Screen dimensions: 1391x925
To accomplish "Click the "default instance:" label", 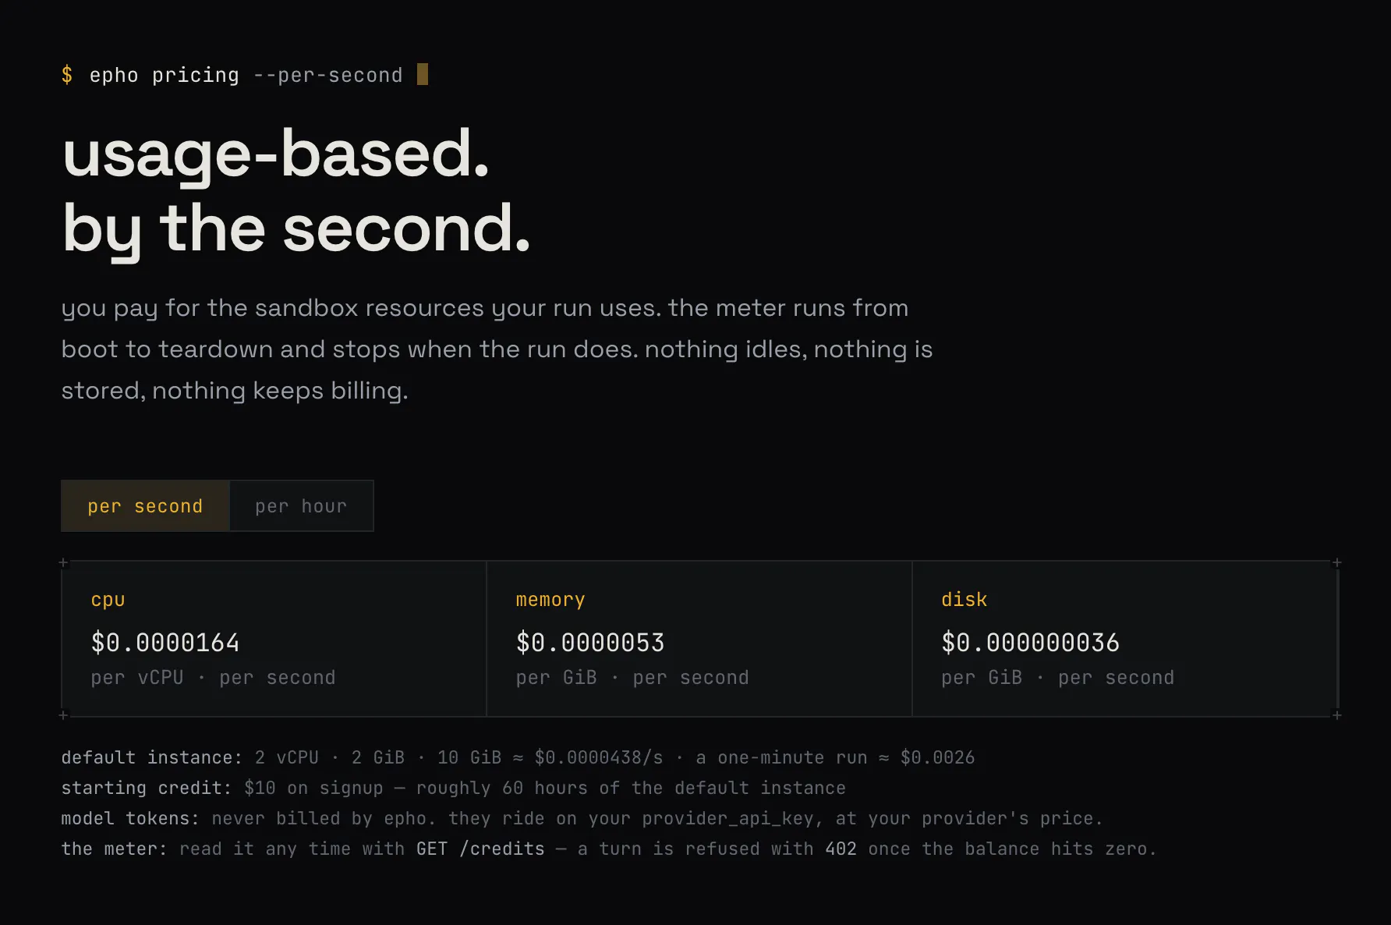I will point(152,758).
